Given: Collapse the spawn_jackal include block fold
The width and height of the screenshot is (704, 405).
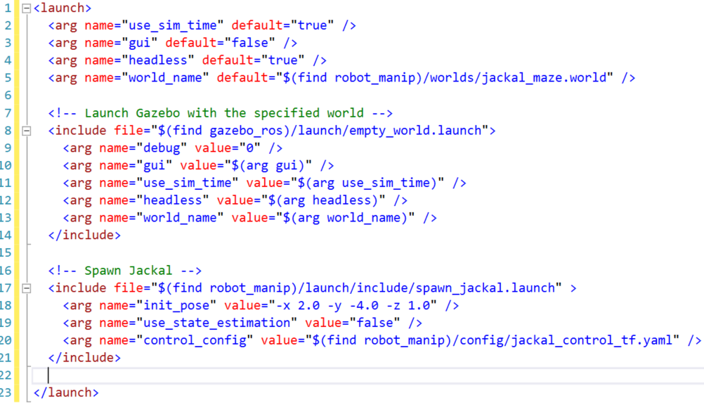Looking at the screenshot, I should tap(27, 288).
